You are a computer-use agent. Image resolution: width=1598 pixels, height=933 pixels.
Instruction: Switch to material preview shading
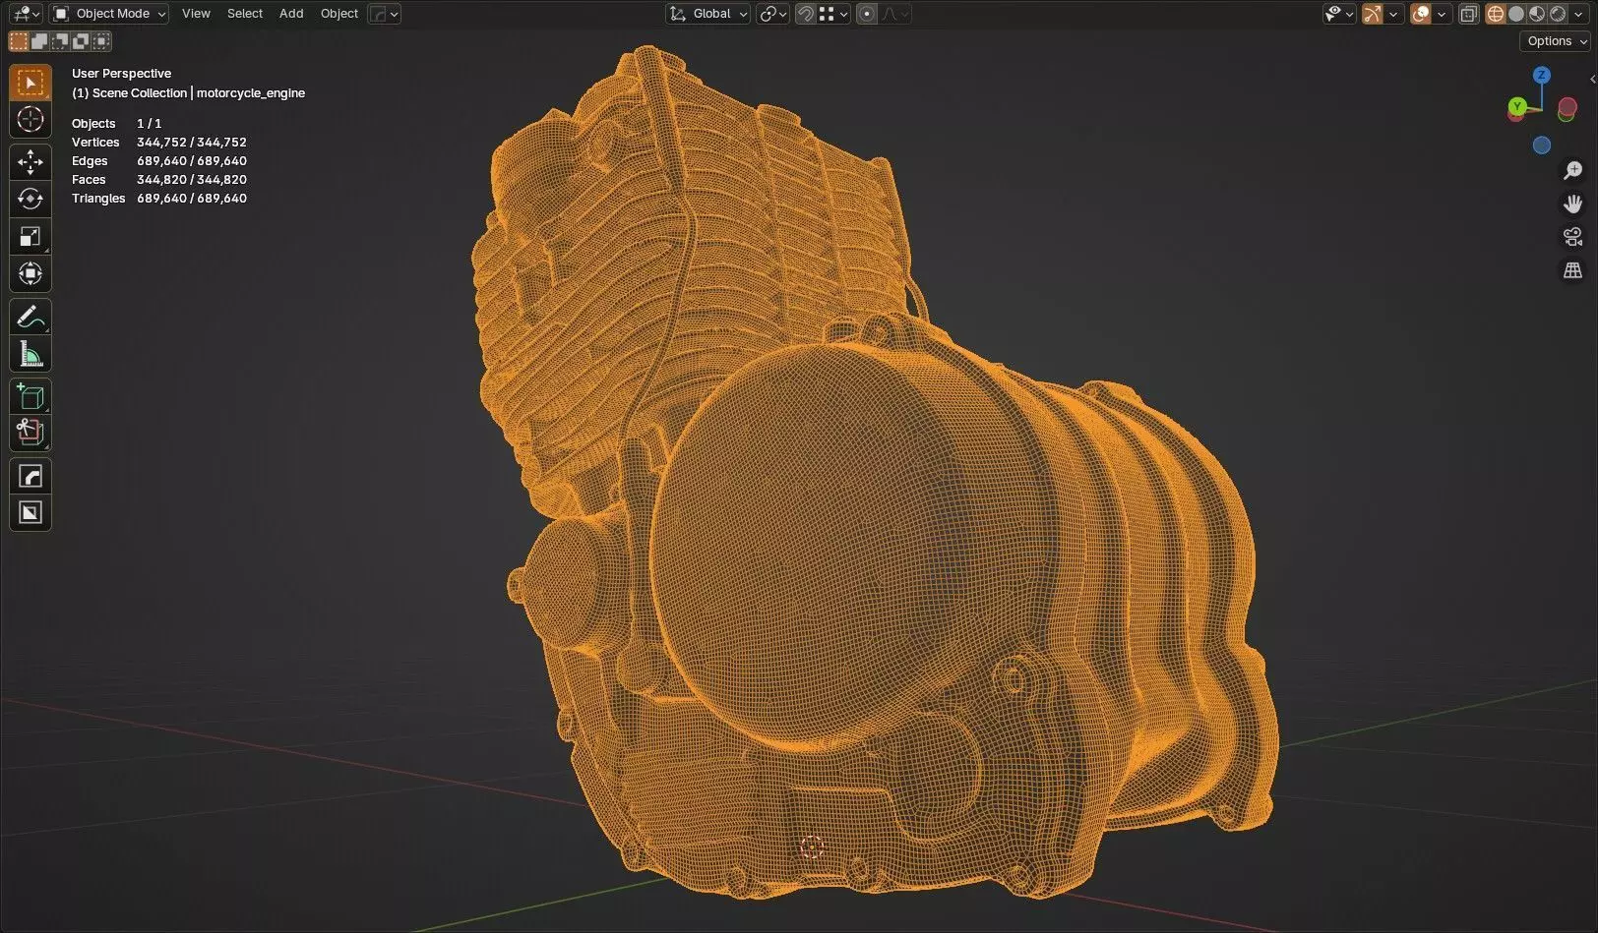point(1537,14)
